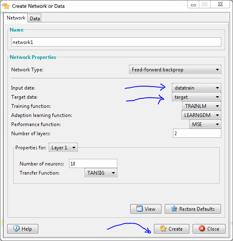Click the Create button
This screenshot has width=233, height=241.
click(171, 229)
